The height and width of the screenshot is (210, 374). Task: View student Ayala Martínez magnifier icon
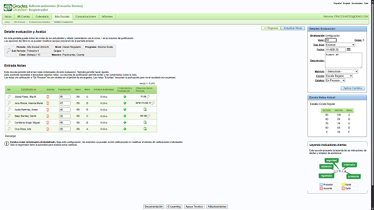(9, 110)
